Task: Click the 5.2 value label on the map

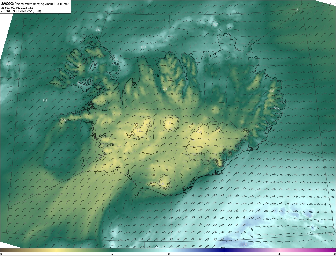Action: [x=142, y=10]
